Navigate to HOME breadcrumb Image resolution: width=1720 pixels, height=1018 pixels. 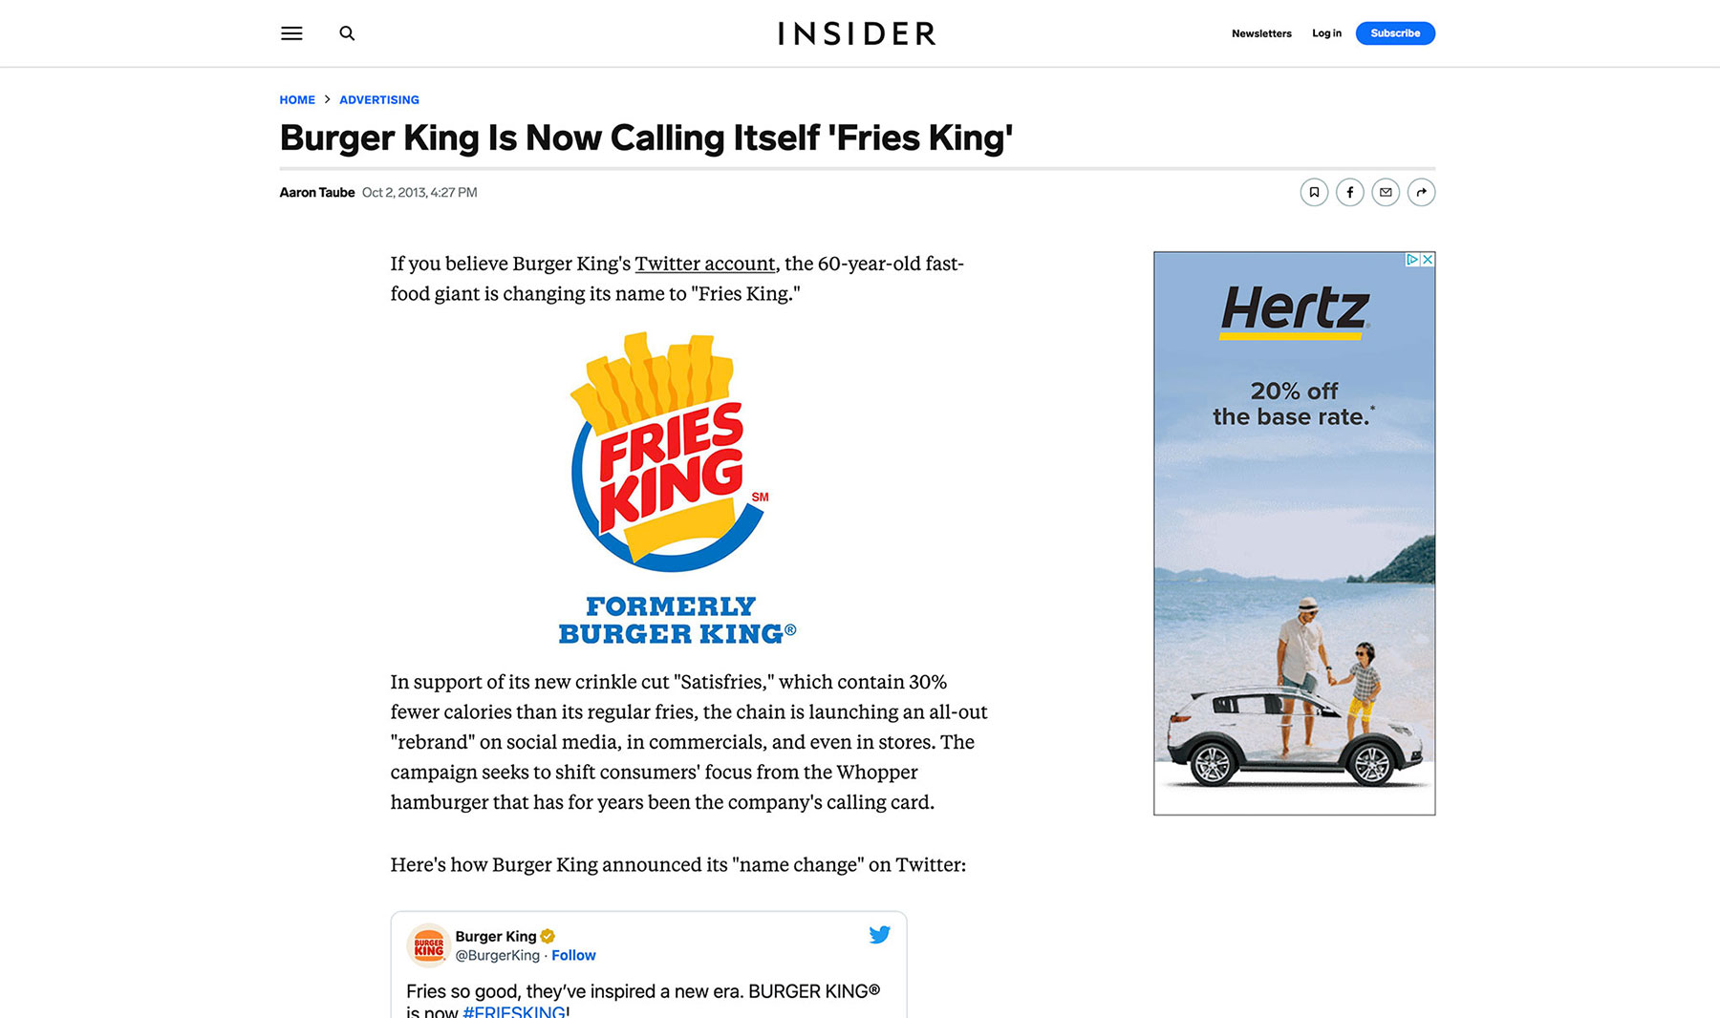tap(297, 100)
